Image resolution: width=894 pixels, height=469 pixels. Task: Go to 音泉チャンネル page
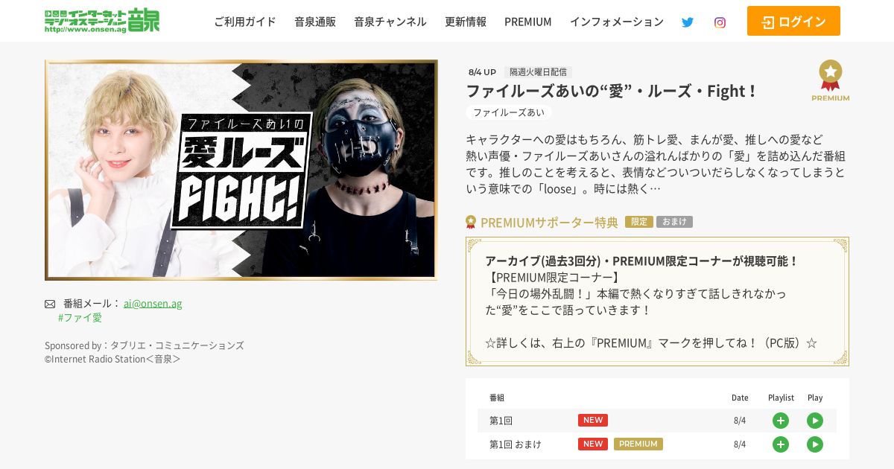(x=390, y=22)
